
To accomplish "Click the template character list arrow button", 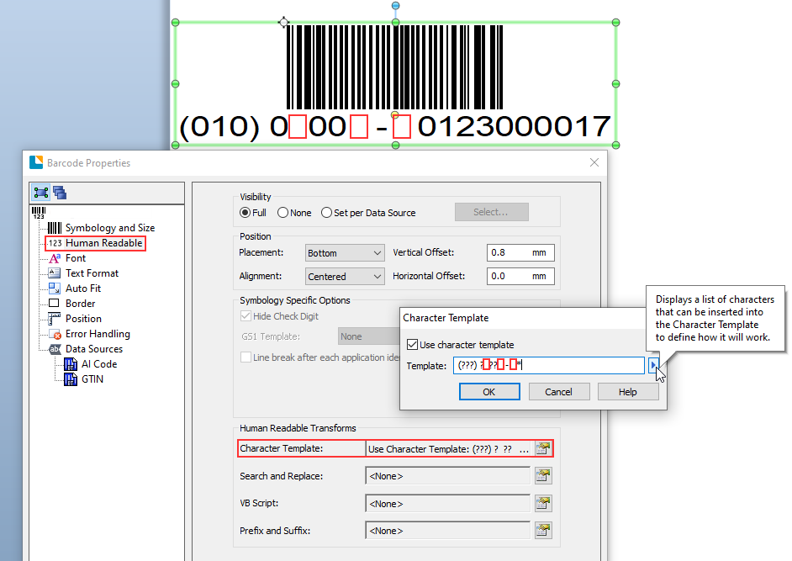I will (653, 365).
